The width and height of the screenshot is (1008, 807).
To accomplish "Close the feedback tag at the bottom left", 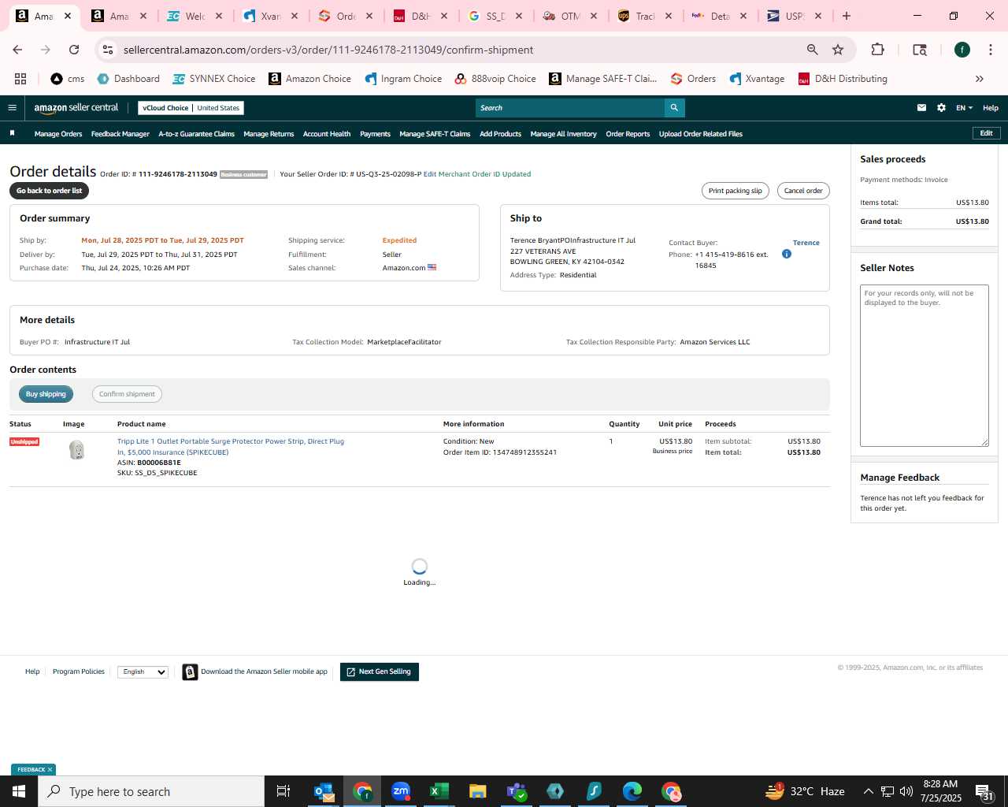I will [x=50, y=770].
